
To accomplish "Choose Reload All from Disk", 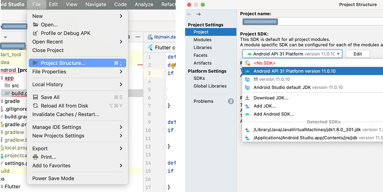I will (x=78, y=106).
